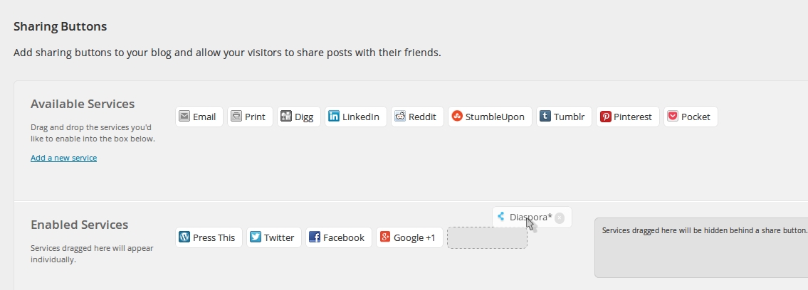
Task: Click the Reddit alien icon
Action: pyautogui.click(x=400, y=117)
